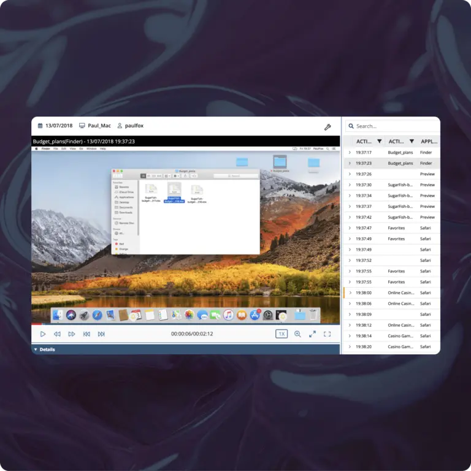Image resolution: width=471 pixels, height=471 pixels.
Task: Click iBooks icon in recorded dock
Action: pyautogui.click(x=242, y=315)
